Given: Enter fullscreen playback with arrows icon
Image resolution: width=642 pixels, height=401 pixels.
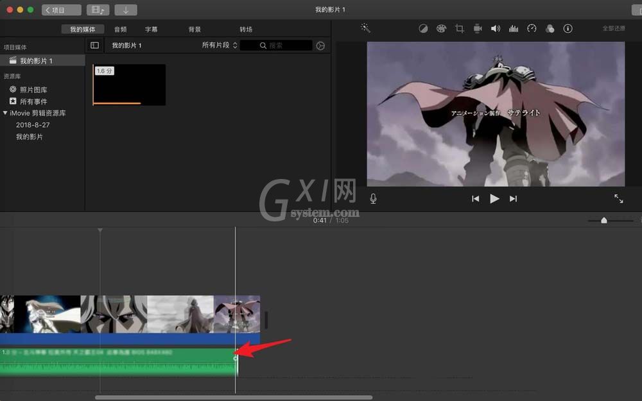Looking at the screenshot, I should [619, 199].
